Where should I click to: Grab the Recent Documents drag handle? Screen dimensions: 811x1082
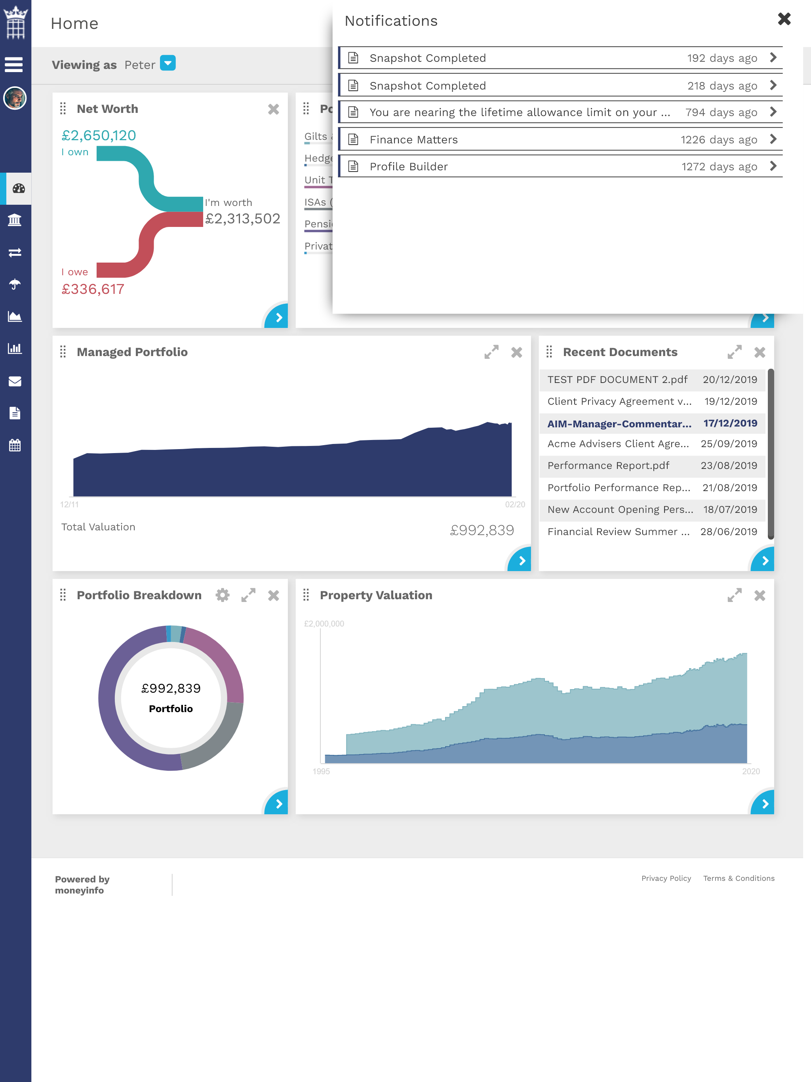point(549,352)
